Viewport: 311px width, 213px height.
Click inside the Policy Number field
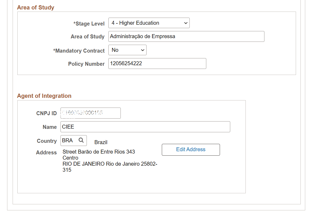click(x=157, y=63)
